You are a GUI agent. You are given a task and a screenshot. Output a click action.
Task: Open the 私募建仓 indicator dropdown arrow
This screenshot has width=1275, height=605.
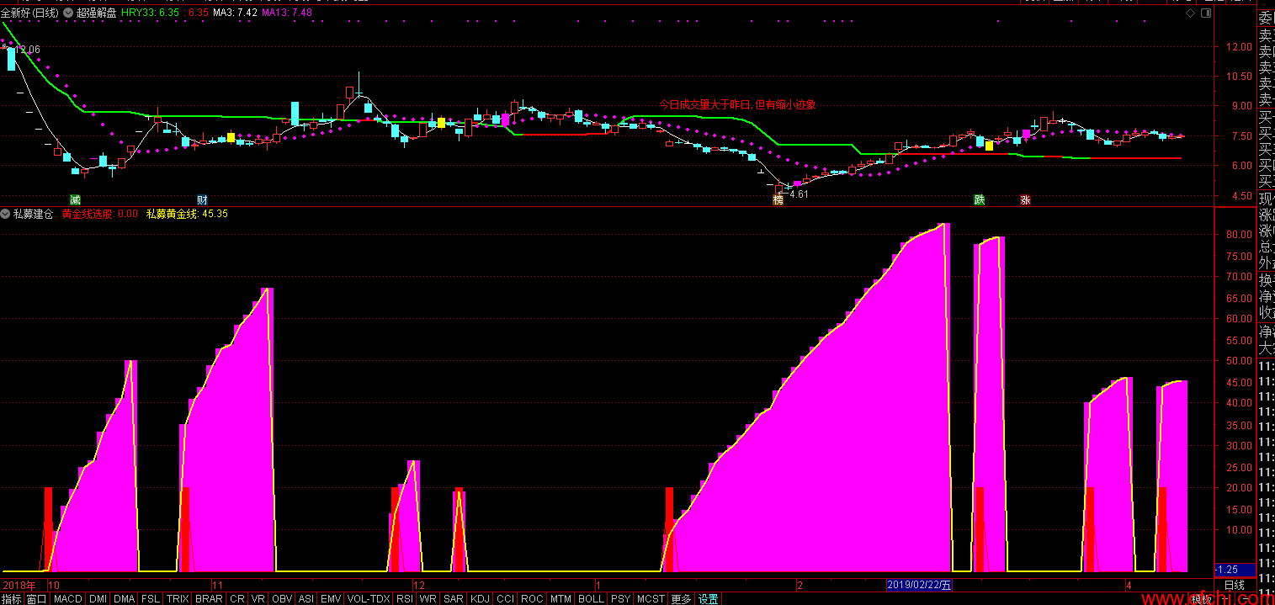tap(6, 214)
